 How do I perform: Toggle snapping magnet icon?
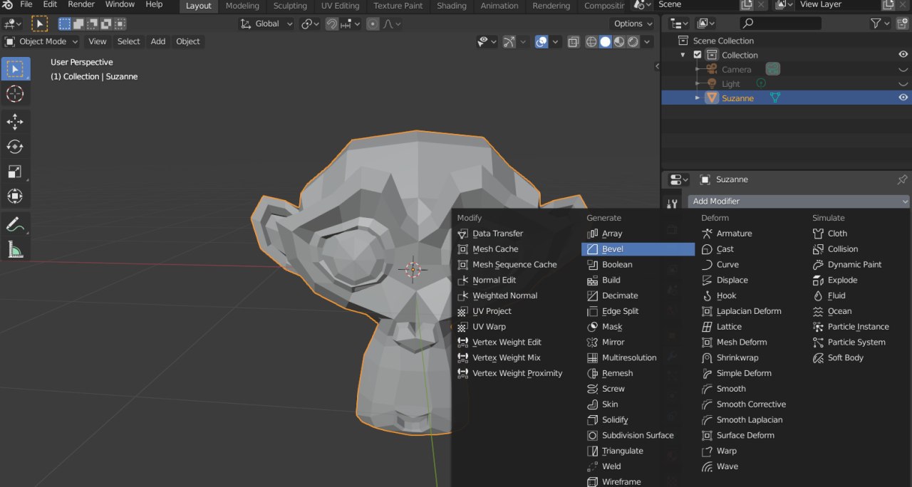[332, 23]
